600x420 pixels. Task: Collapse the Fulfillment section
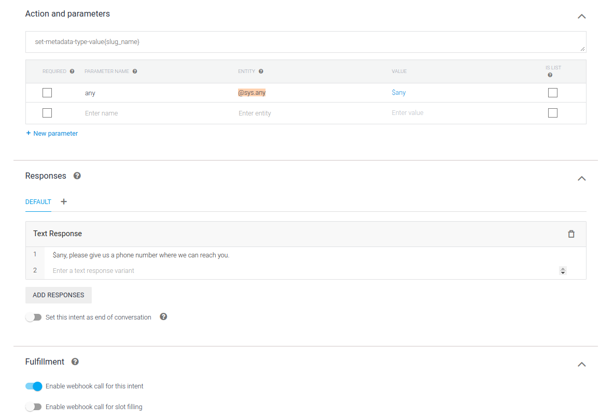pos(581,365)
